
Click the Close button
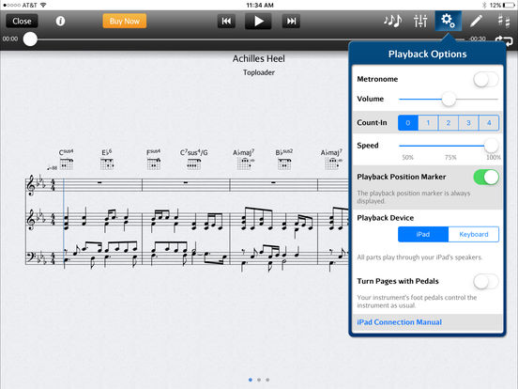point(22,22)
